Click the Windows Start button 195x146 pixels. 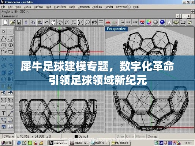pos(7,143)
